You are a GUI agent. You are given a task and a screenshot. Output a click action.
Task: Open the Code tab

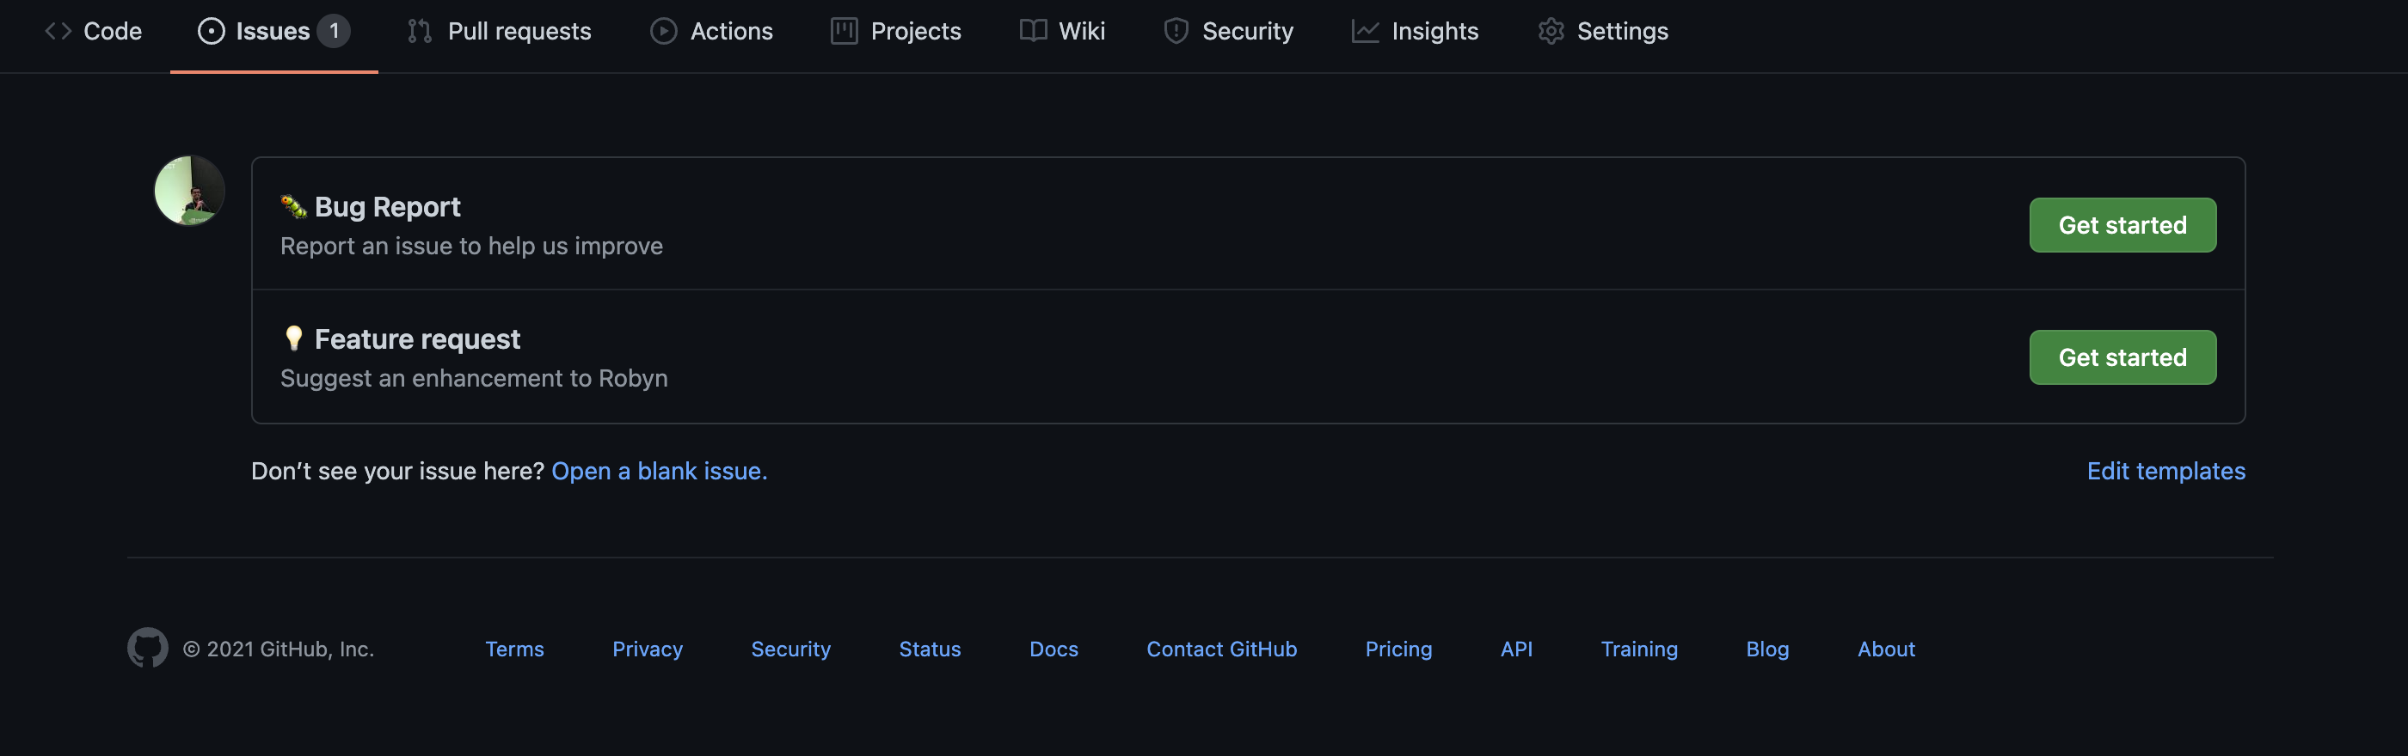tap(94, 31)
